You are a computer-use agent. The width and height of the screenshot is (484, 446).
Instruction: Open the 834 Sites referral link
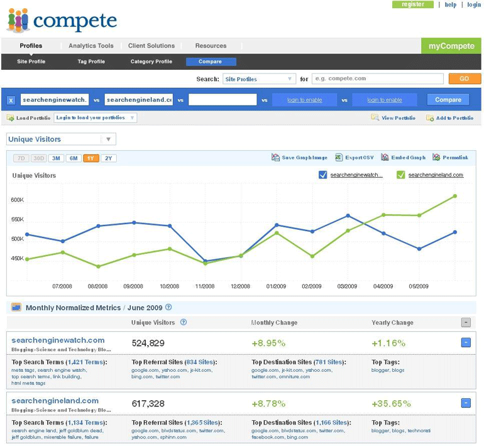[x=199, y=362]
